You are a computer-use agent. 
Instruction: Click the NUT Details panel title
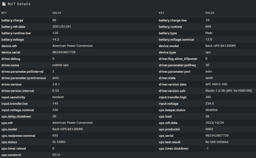pos(19,4)
